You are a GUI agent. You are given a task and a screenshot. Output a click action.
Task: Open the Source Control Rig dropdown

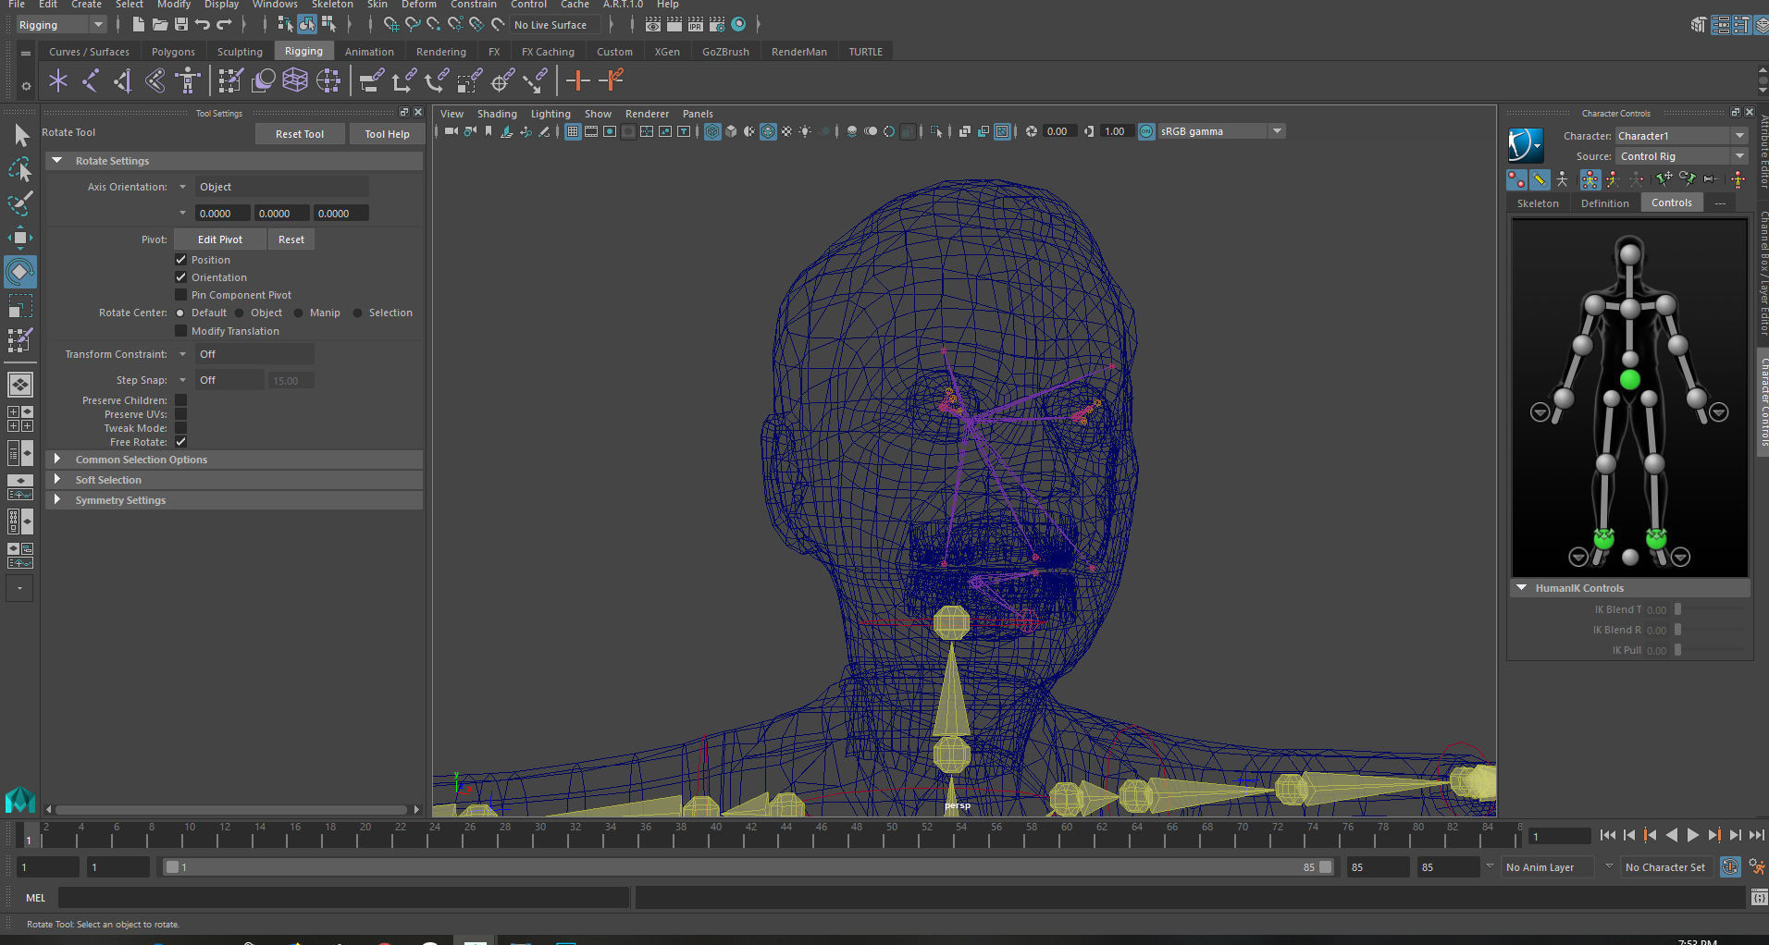[1681, 156]
